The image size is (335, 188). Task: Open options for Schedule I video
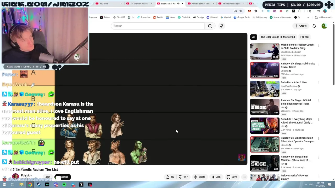(319, 120)
